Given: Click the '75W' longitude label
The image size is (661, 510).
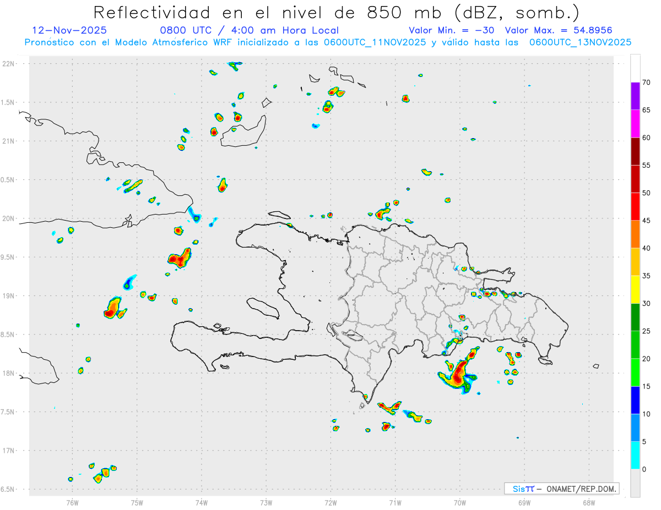Looking at the screenshot, I should 137,502.
